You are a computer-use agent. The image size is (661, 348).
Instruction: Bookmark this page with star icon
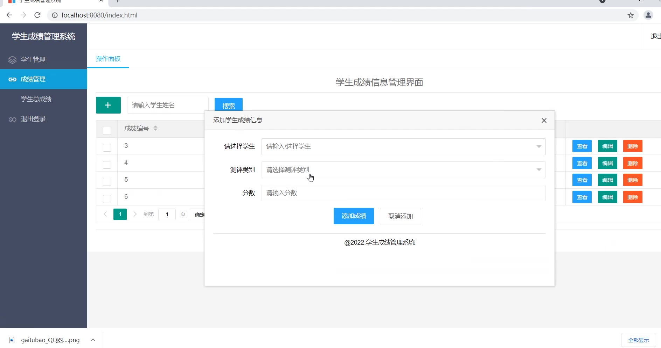(x=631, y=15)
